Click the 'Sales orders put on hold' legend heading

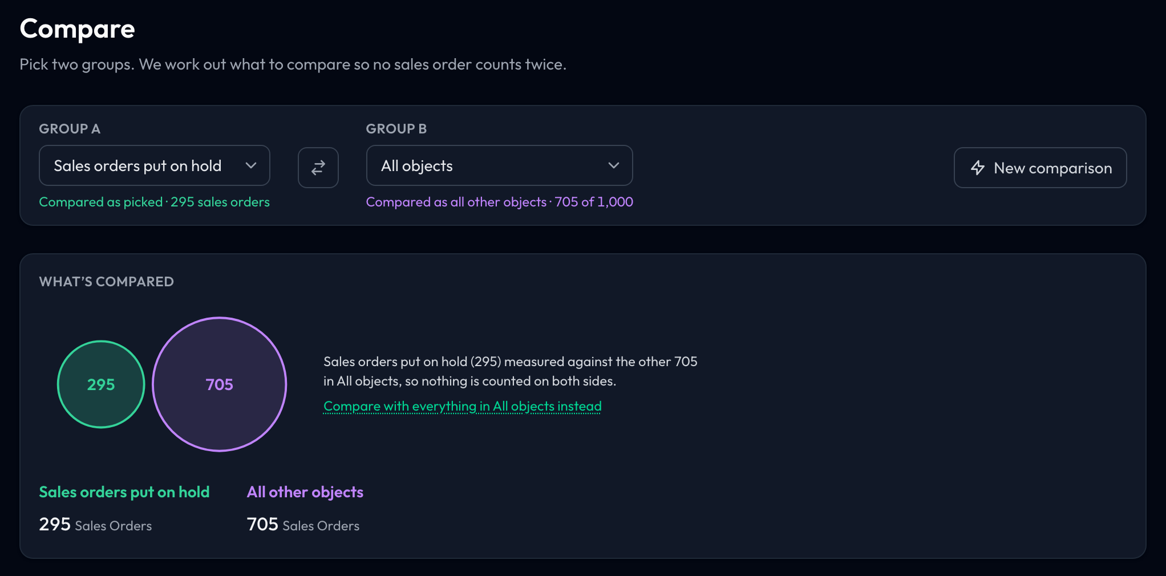coord(124,492)
